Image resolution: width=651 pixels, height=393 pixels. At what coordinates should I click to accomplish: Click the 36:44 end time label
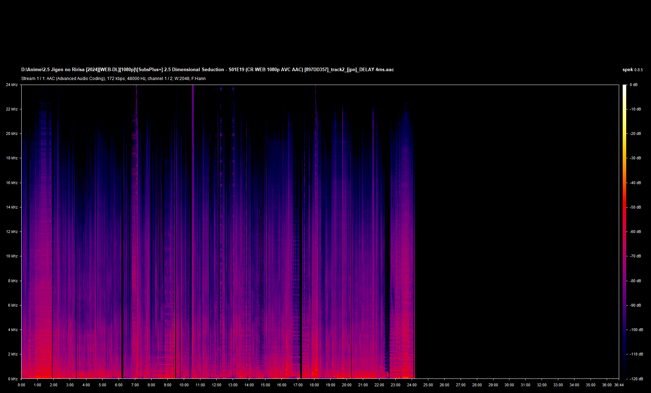[x=619, y=385]
